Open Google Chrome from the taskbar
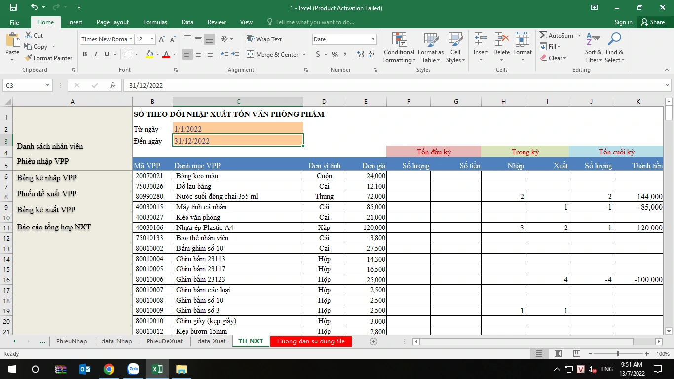The image size is (674, 379). click(109, 369)
